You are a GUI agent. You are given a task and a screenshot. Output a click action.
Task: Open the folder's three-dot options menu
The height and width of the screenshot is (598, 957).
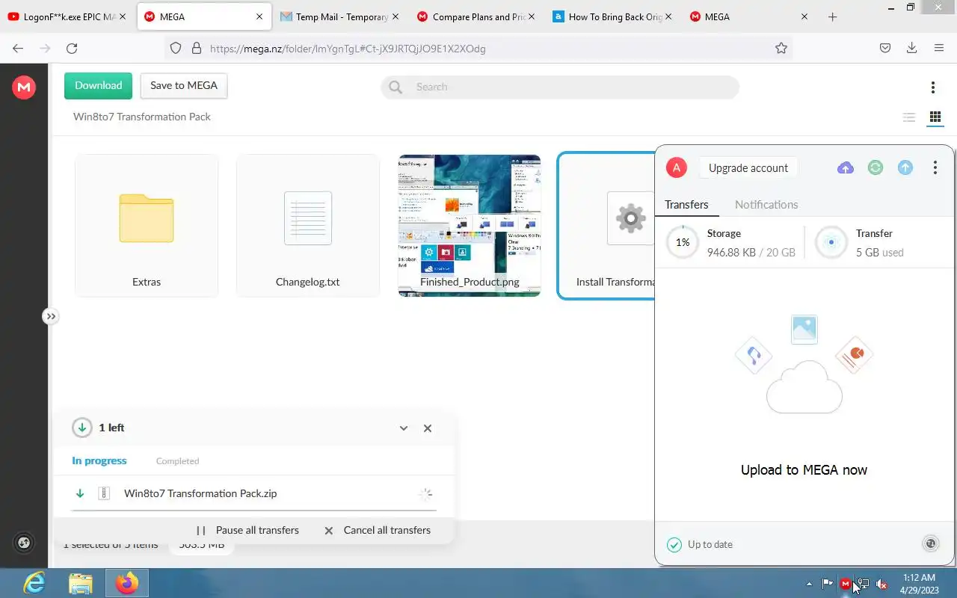coord(932,87)
